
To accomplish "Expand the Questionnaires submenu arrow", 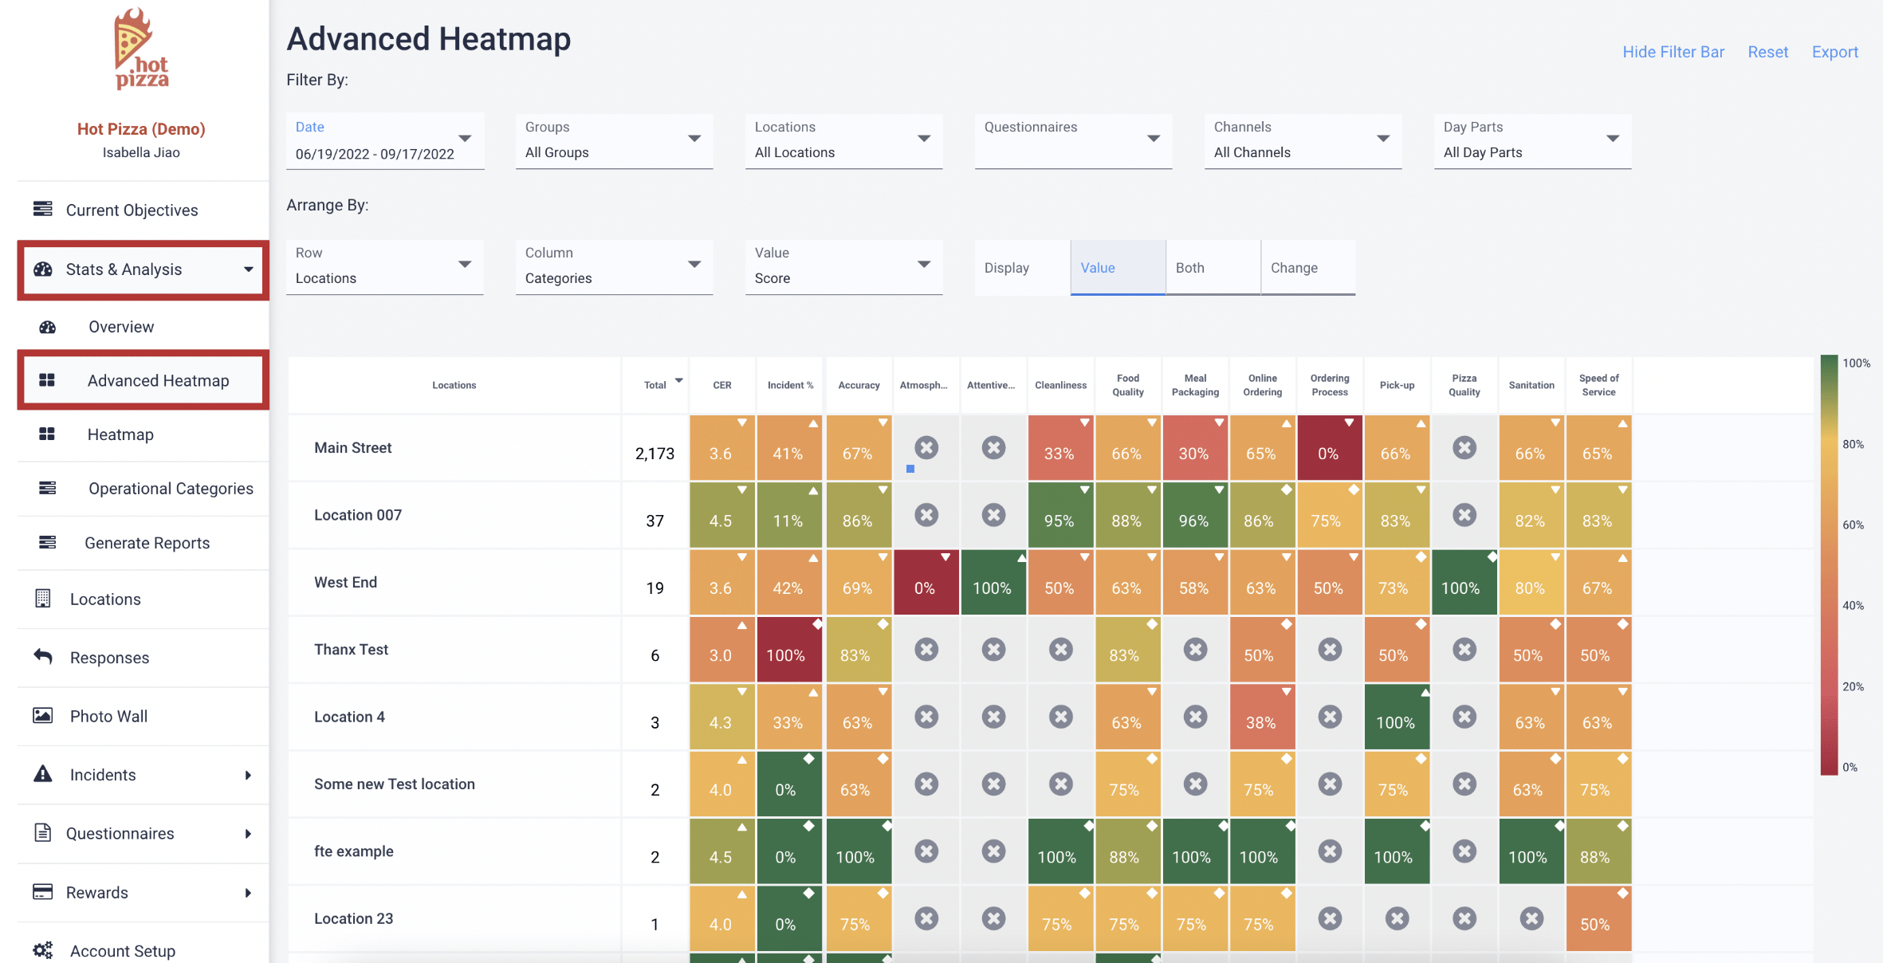I will pyautogui.click(x=248, y=834).
